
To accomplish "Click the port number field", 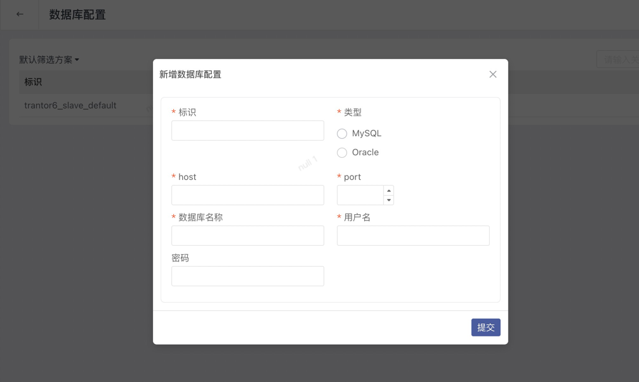I will pos(360,195).
